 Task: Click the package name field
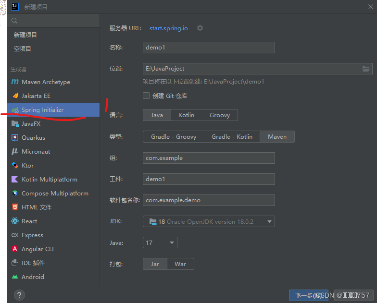[x=209, y=200]
